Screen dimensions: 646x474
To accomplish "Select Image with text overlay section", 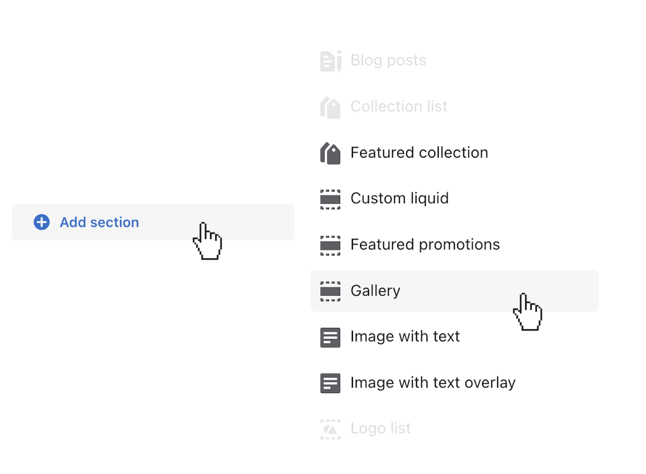I will click(433, 383).
